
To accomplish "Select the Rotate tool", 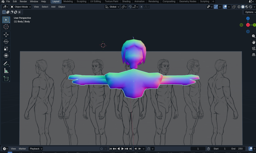I will 6,42.
